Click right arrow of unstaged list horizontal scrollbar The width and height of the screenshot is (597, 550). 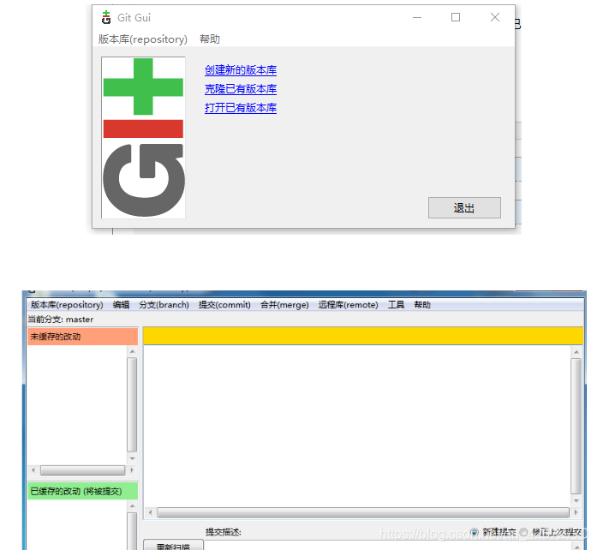132,470
